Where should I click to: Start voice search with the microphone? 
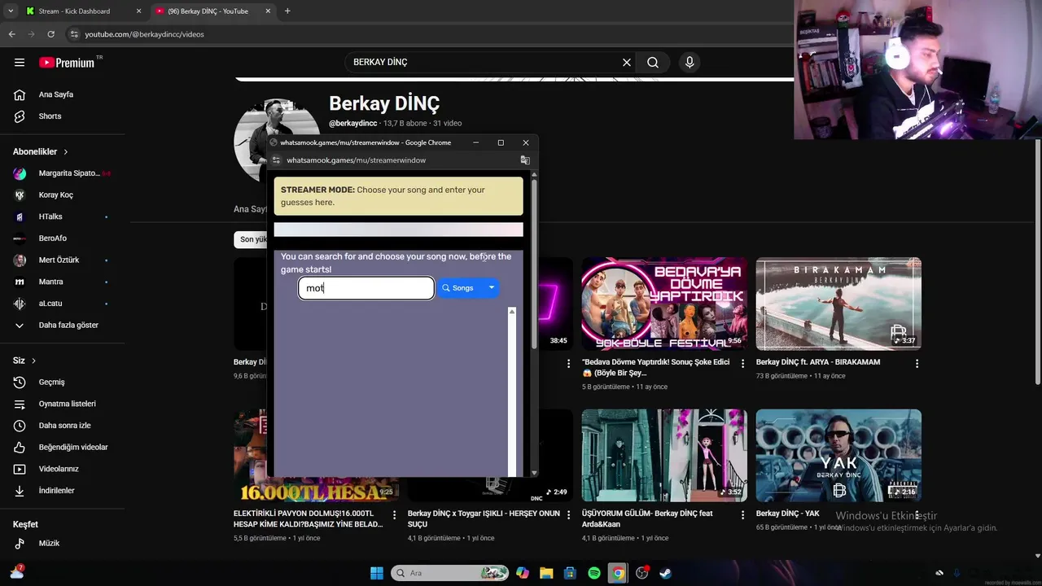click(690, 62)
